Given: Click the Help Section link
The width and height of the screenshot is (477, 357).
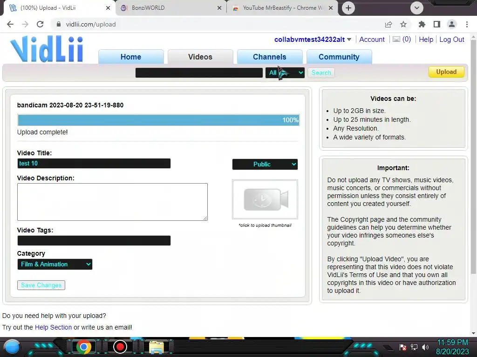Looking at the screenshot, I should pyautogui.click(x=53, y=327).
